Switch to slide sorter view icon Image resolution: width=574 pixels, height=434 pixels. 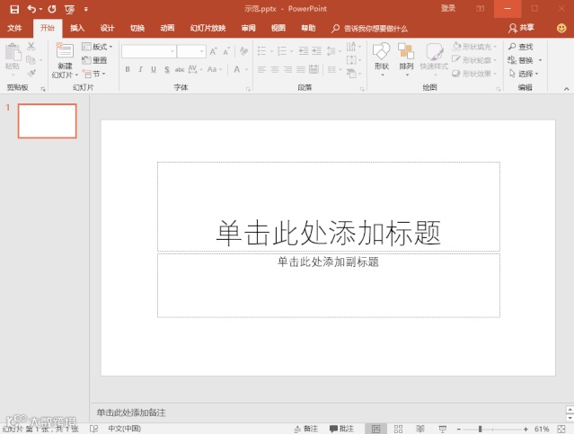(398, 429)
